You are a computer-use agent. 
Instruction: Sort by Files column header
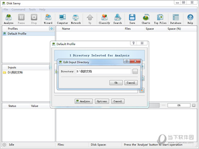coord(128,29)
